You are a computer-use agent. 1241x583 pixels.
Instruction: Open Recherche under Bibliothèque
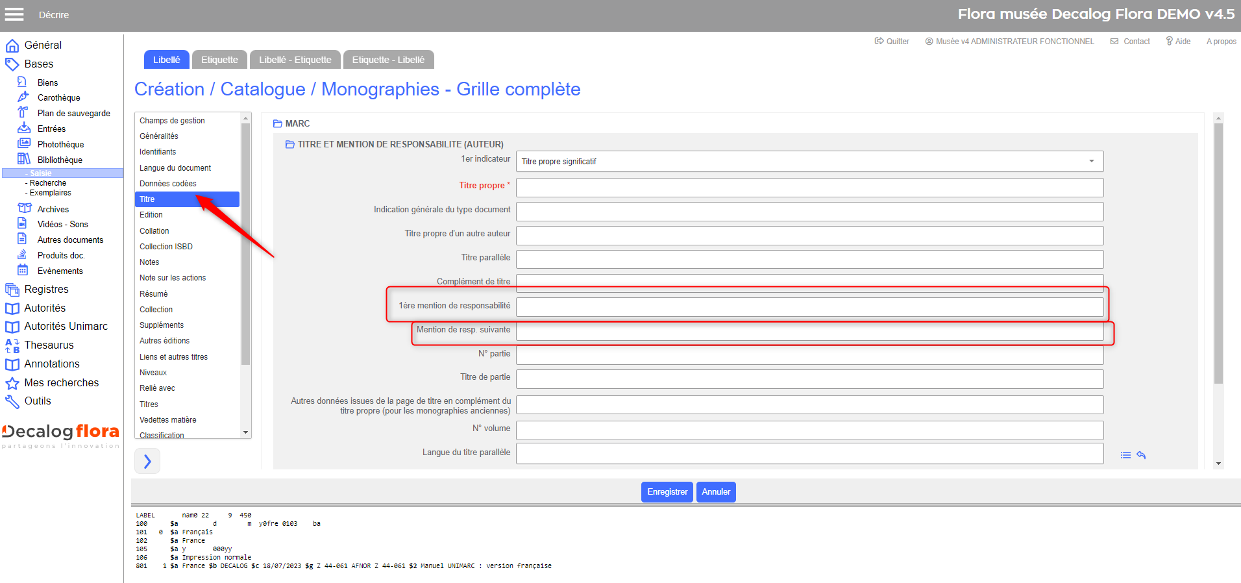pos(47,183)
